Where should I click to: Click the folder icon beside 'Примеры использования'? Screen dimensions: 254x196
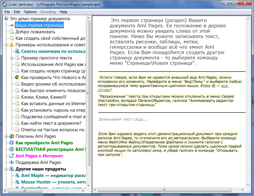(x=12, y=45)
